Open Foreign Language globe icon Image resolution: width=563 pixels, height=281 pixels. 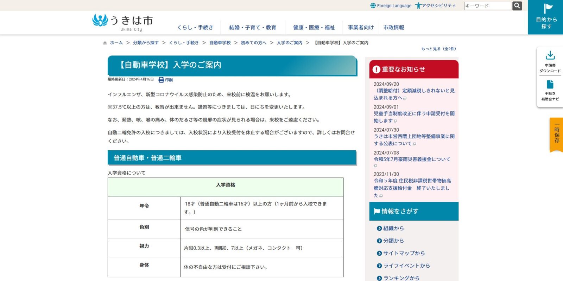[373, 6]
